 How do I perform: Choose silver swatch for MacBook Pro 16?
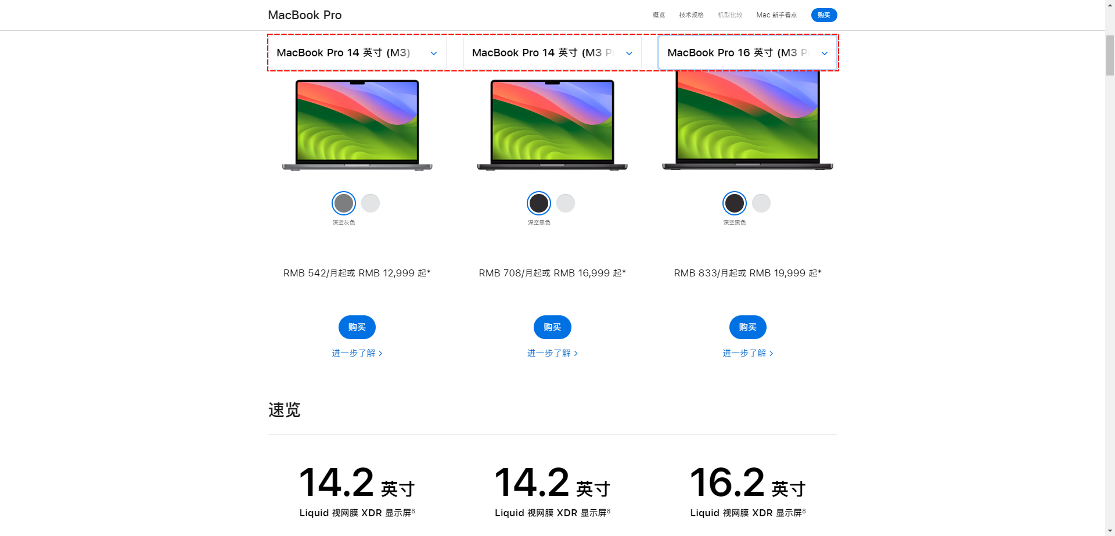[x=761, y=203]
